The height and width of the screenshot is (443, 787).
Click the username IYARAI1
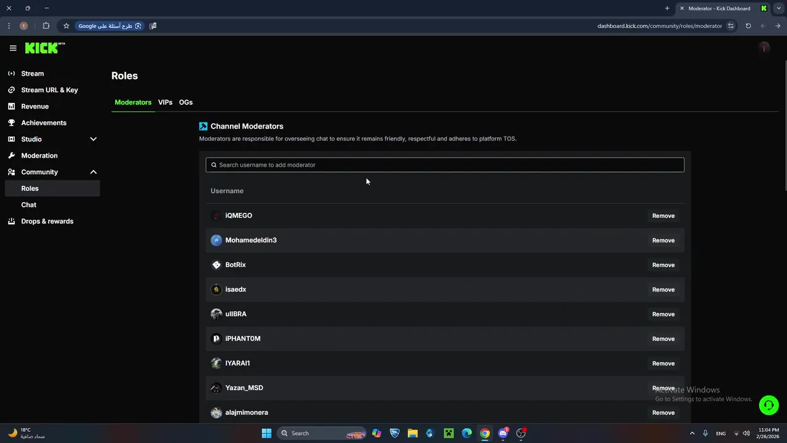tap(237, 363)
